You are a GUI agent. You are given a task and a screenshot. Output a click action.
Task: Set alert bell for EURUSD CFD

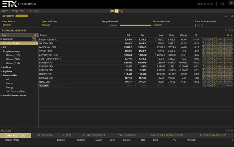point(214,66)
